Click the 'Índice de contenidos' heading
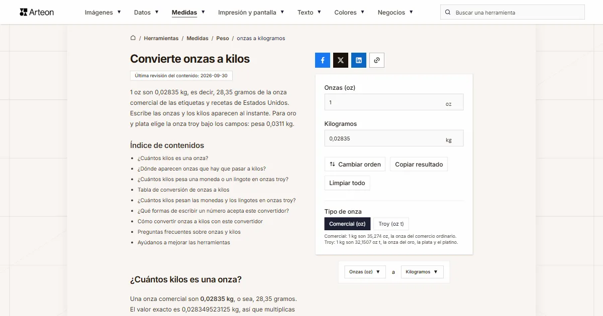Image resolution: width=603 pixels, height=316 pixels. [x=167, y=145]
